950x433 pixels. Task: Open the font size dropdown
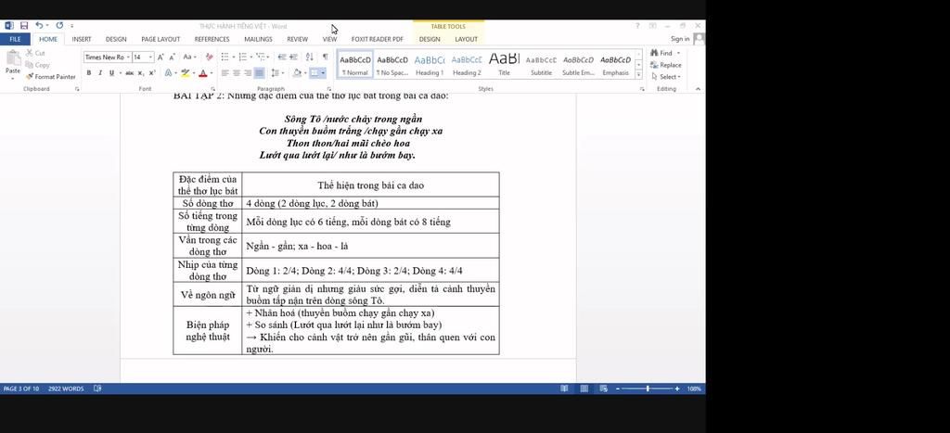click(151, 57)
